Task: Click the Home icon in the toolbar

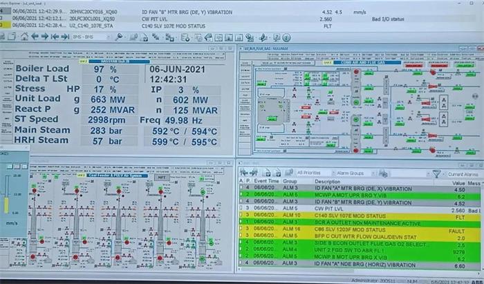Action: click(24, 37)
